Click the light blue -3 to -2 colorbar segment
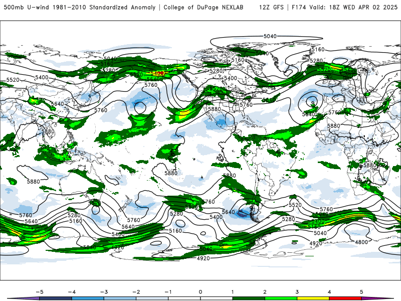This screenshot has height=301, width=401. pos(120,298)
